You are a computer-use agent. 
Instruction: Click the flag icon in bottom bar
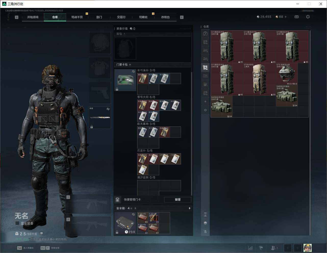click(261, 248)
